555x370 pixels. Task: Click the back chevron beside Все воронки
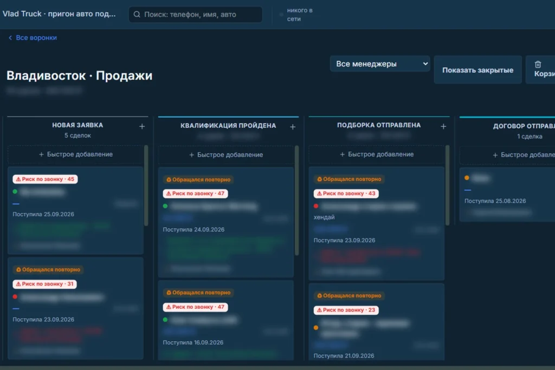(x=10, y=37)
